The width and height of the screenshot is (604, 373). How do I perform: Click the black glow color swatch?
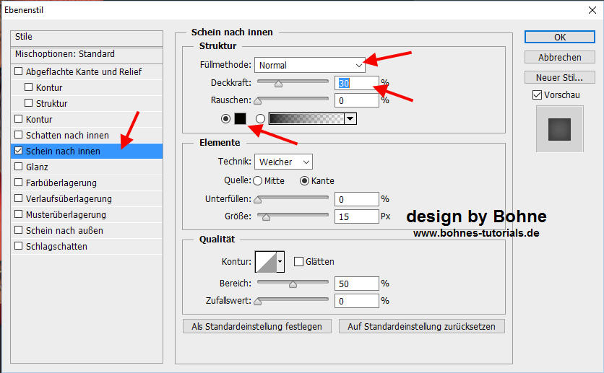click(x=241, y=118)
